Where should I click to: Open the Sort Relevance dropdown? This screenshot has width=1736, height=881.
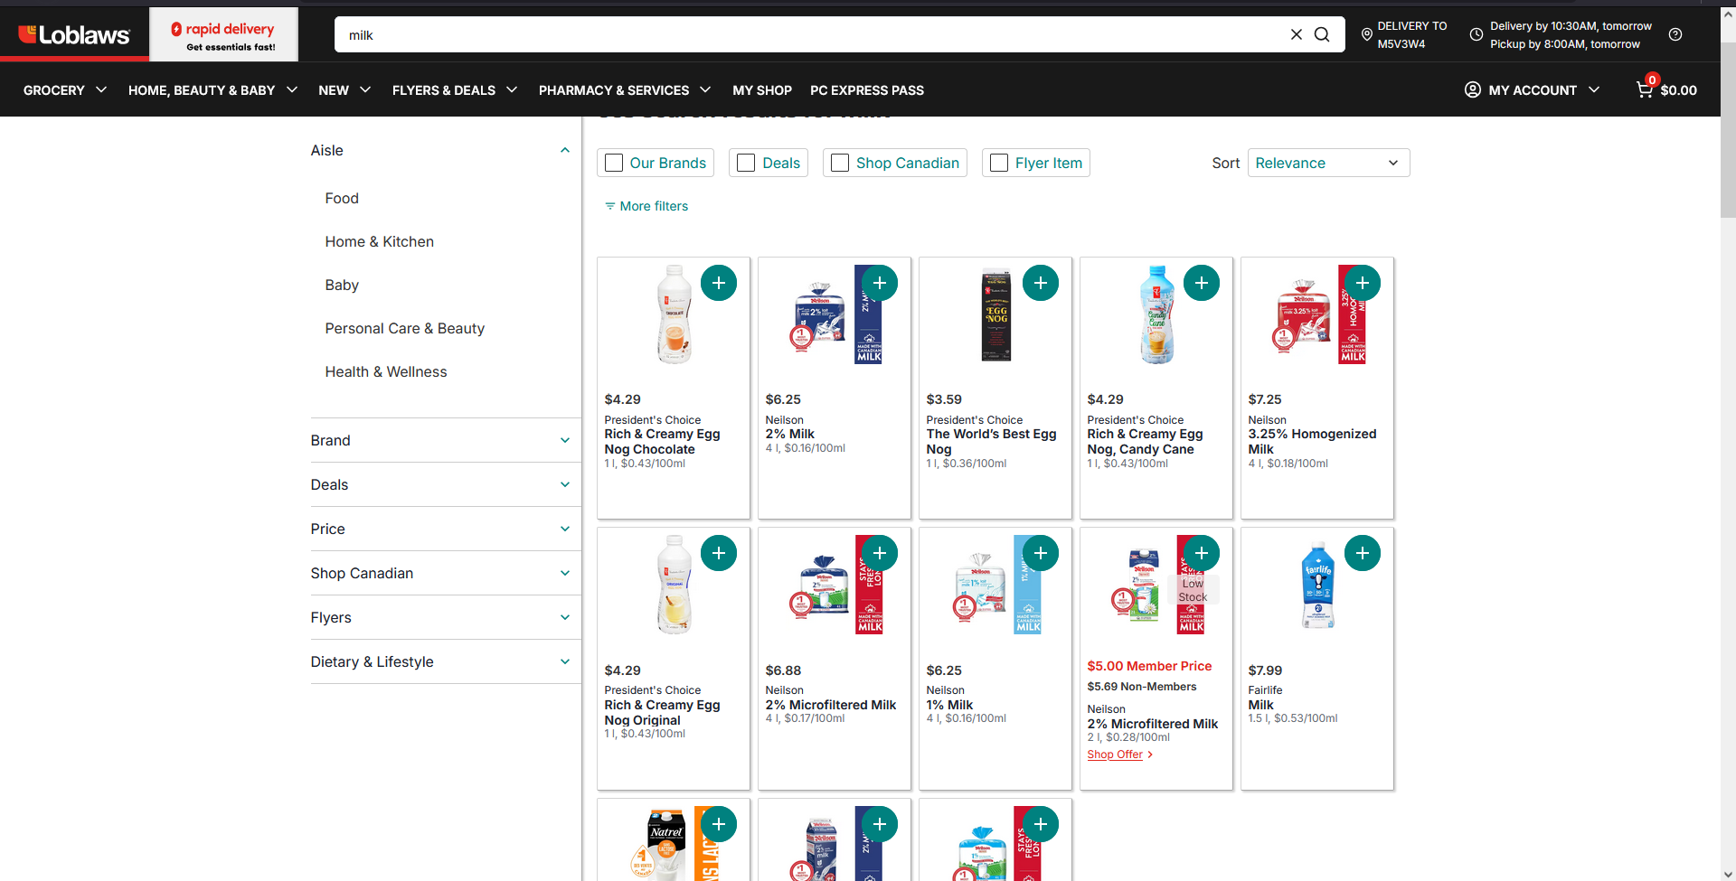pos(1327,163)
